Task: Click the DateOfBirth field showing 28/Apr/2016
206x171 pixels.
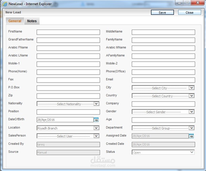Action: click(65, 120)
